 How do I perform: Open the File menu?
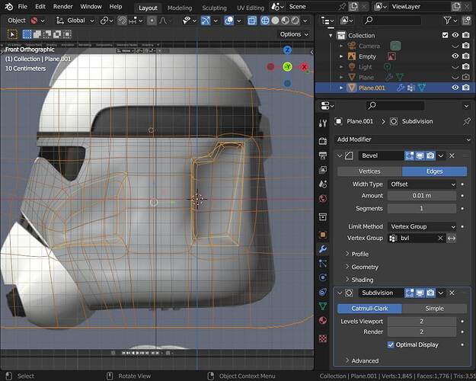22,6
